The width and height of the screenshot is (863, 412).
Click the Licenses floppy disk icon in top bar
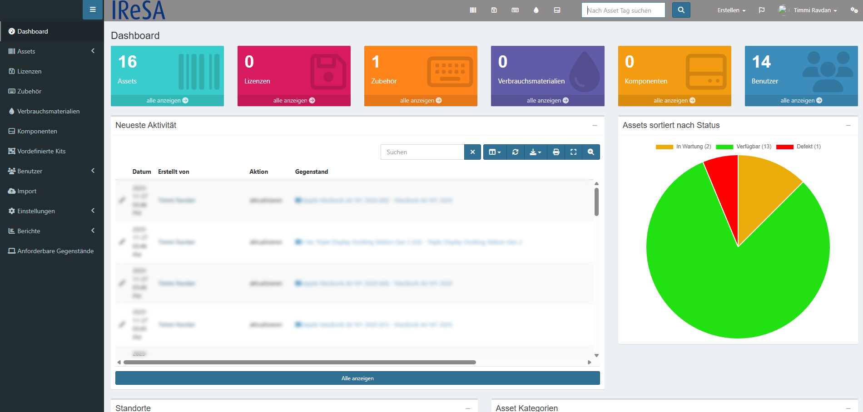pyautogui.click(x=494, y=10)
